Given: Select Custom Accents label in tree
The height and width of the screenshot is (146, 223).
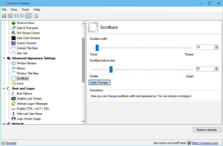Looking at the screenshot, I should 26,43.
